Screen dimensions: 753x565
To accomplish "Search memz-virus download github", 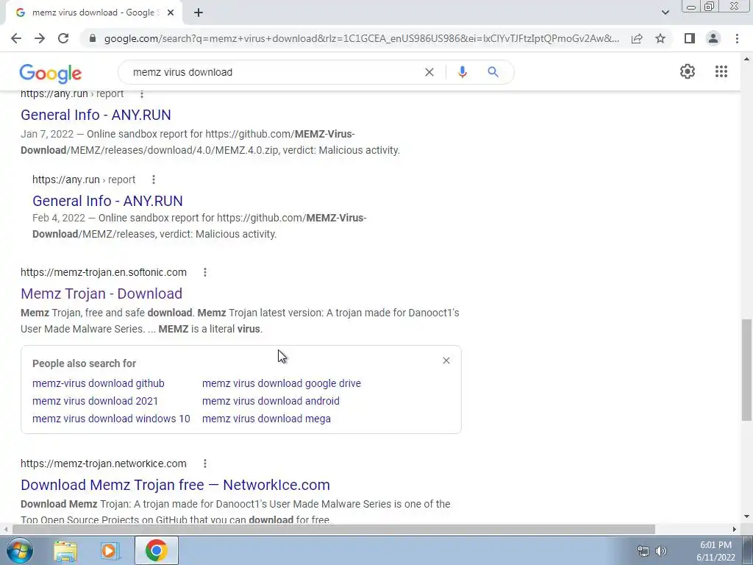I will click(99, 383).
